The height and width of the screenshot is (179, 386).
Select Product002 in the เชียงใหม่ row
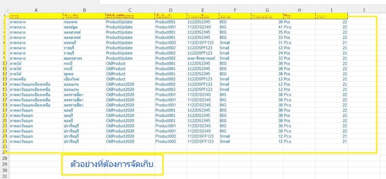pos(171,79)
